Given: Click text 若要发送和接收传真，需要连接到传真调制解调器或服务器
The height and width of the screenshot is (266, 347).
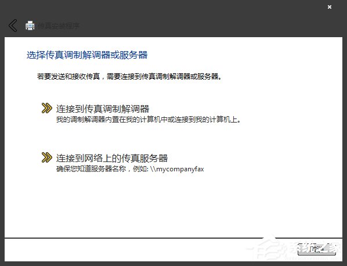Looking at the screenshot, I should pyautogui.click(x=129, y=77).
